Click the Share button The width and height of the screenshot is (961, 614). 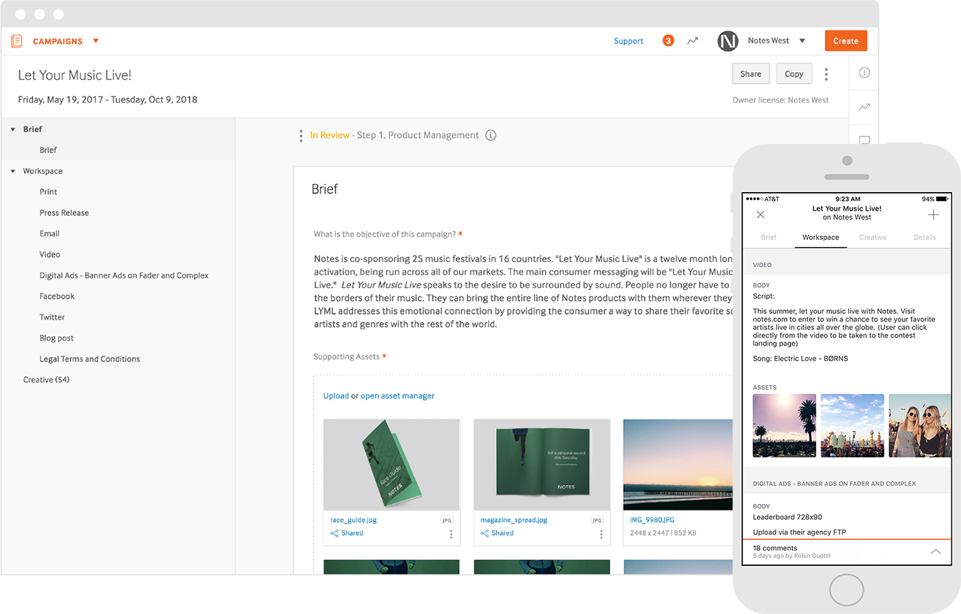click(x=750, y=74)
